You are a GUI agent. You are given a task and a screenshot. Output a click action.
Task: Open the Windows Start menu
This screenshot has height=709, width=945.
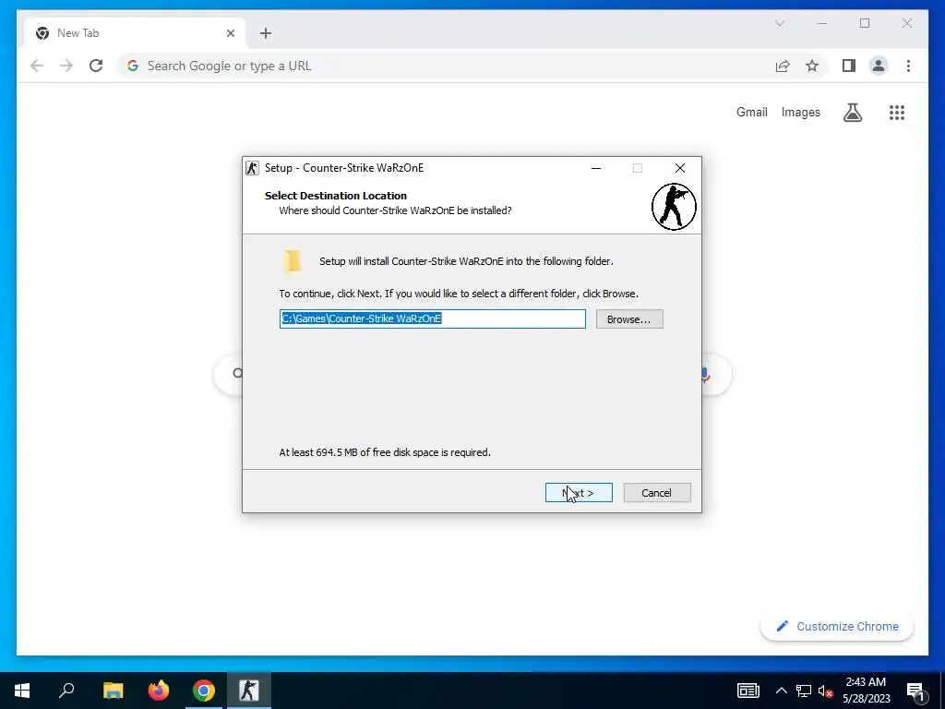click(x=22, y=691)
